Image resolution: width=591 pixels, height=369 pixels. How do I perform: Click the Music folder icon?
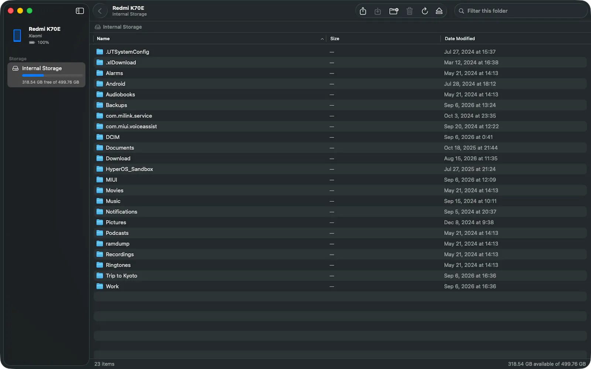click(100, 201)
